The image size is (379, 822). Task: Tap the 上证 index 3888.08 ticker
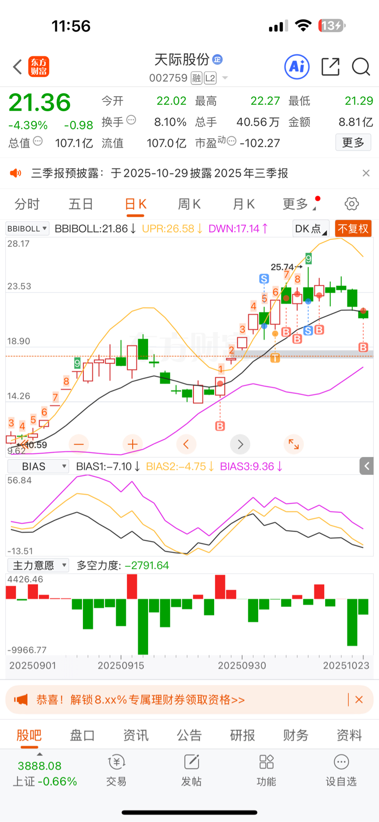pyautogui.click(x=44, y=774)
